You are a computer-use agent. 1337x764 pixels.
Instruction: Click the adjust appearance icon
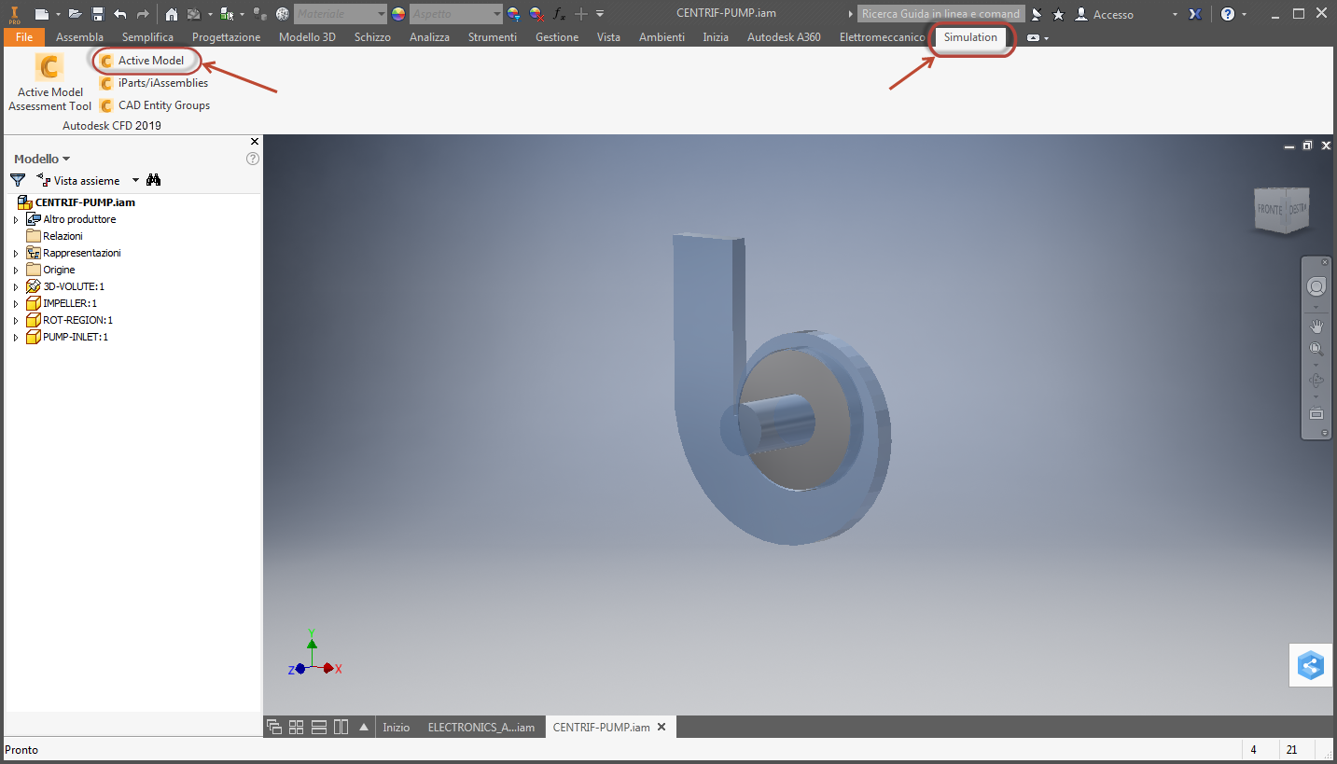tap(513, 14)
